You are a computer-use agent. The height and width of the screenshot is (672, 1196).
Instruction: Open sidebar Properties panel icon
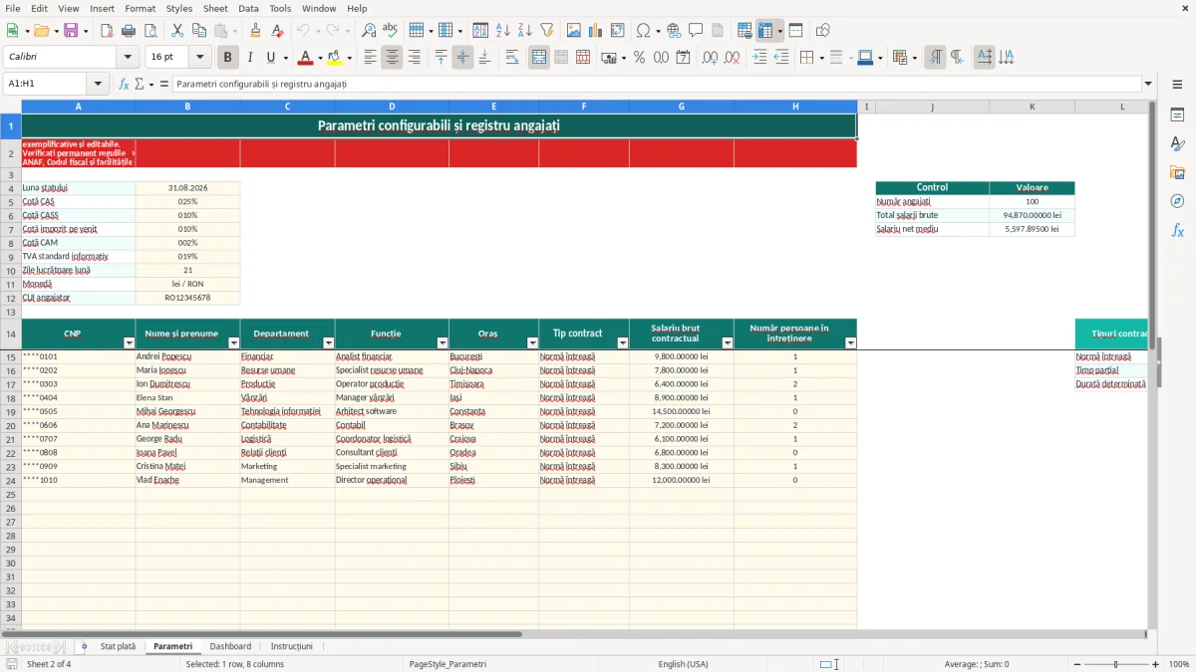coord(1177,115)
